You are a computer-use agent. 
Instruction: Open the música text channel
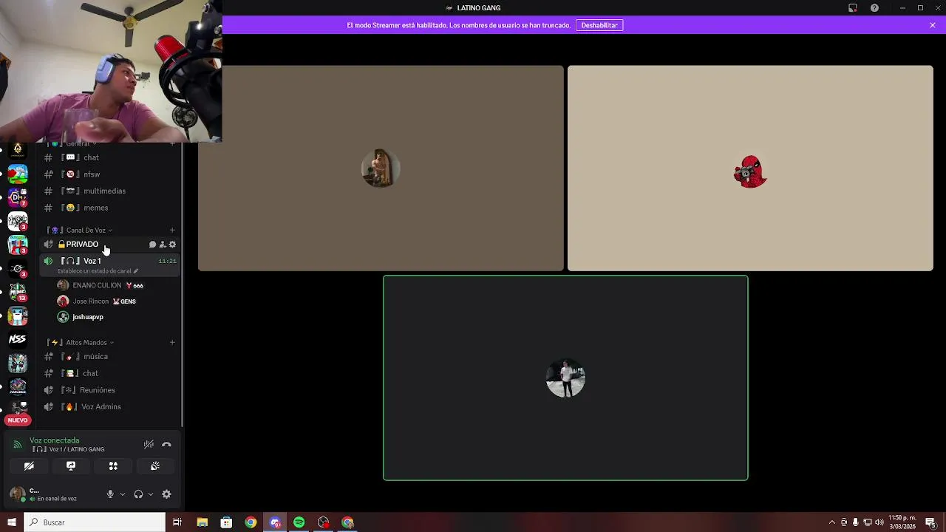(x=109, y=356)
